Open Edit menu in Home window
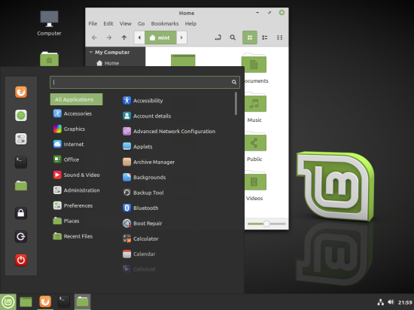The width and height of the screenshot is (414, 310). [x=108, y=24]
